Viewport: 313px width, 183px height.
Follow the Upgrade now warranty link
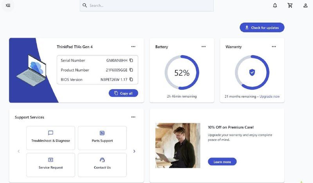[270, 96]
